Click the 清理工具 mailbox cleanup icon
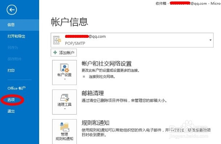 pos(65,98)
